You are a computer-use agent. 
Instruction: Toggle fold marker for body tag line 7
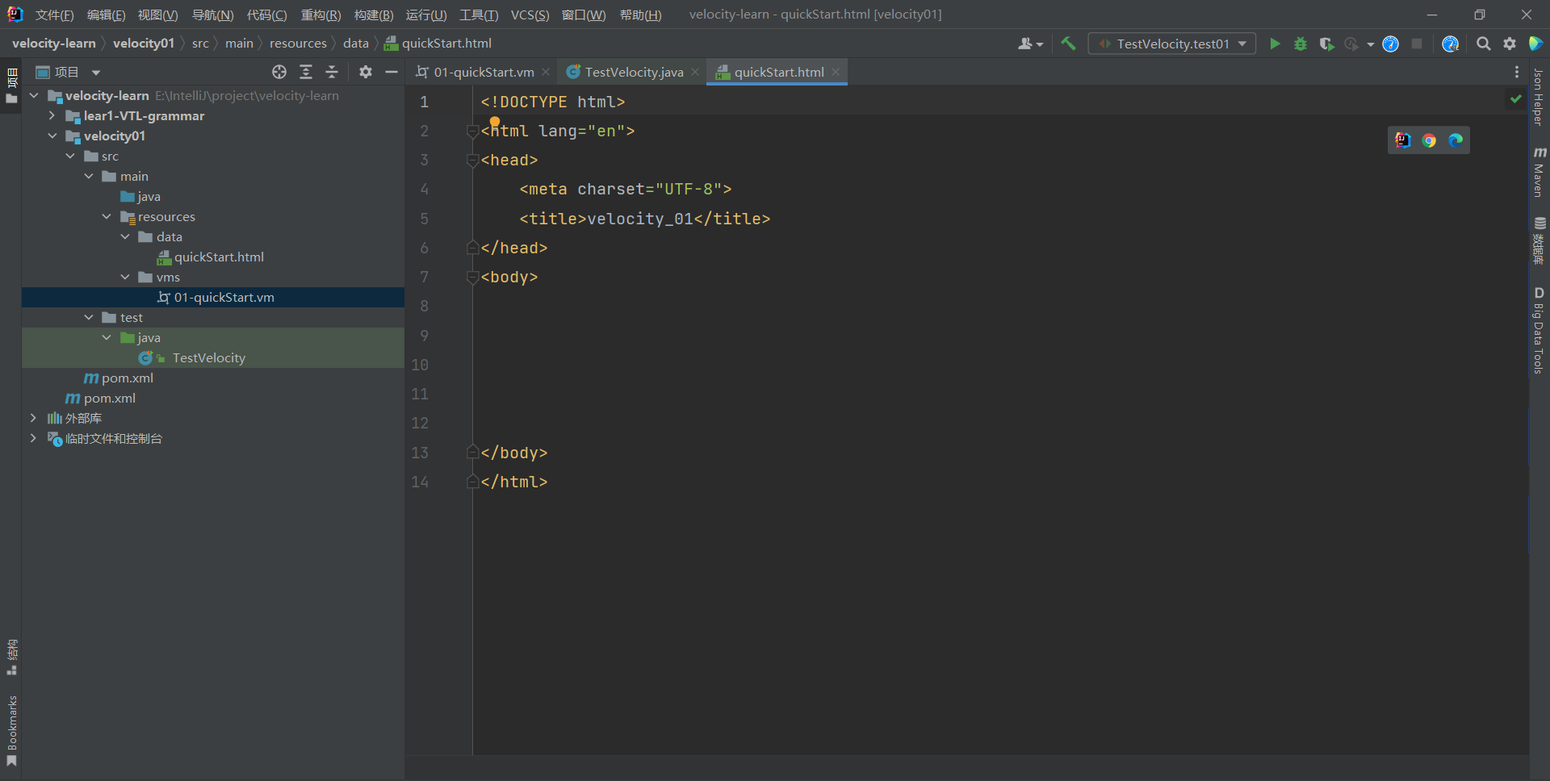[x=472, y=278]
